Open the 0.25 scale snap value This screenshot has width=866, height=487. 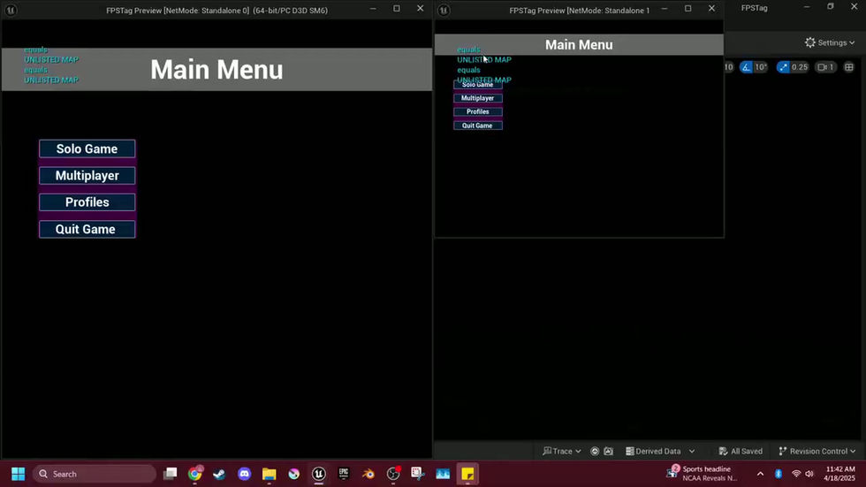pyautogui.click(x=800, y=67)
